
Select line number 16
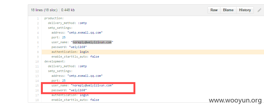tap(37, 90)
